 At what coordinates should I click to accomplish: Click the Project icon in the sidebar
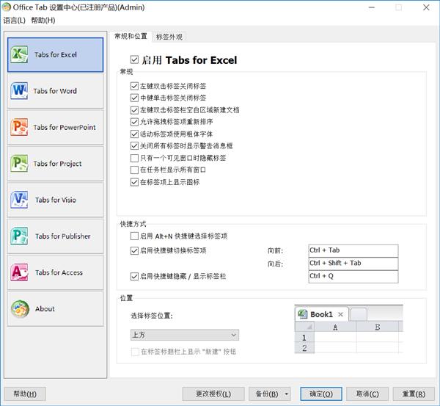tap(19, 163)
